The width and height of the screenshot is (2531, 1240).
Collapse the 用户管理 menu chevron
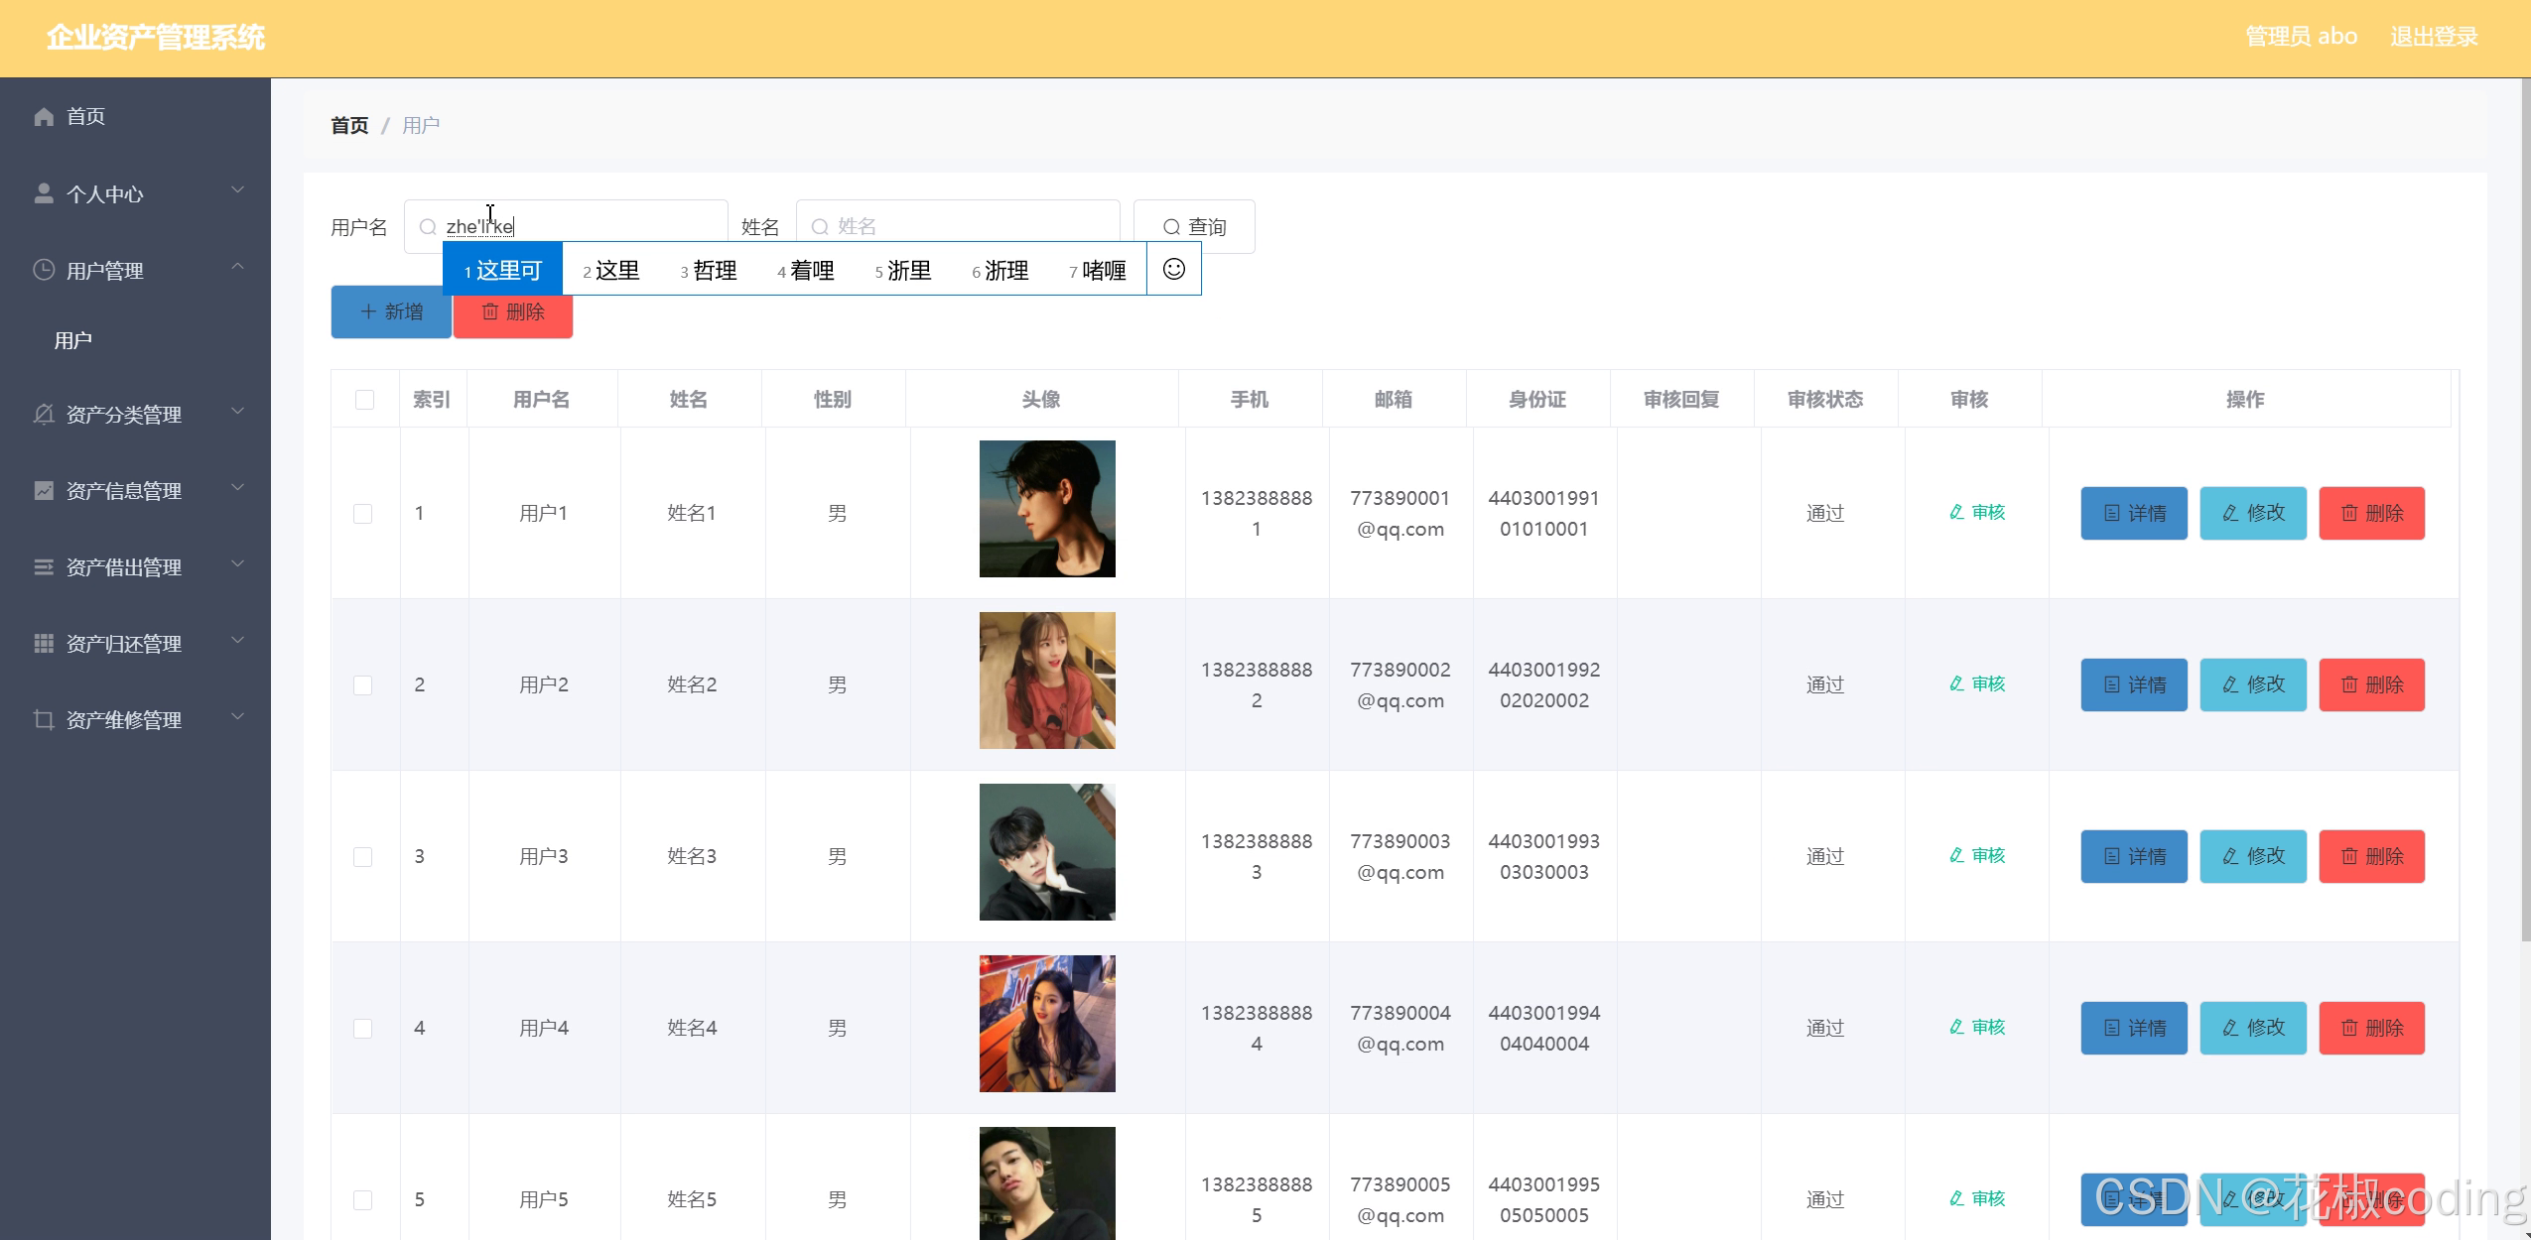point(237,268)
